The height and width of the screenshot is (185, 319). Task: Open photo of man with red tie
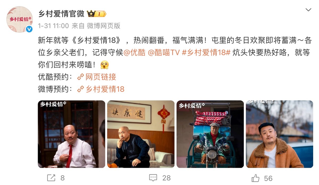(x=72, y=134)
